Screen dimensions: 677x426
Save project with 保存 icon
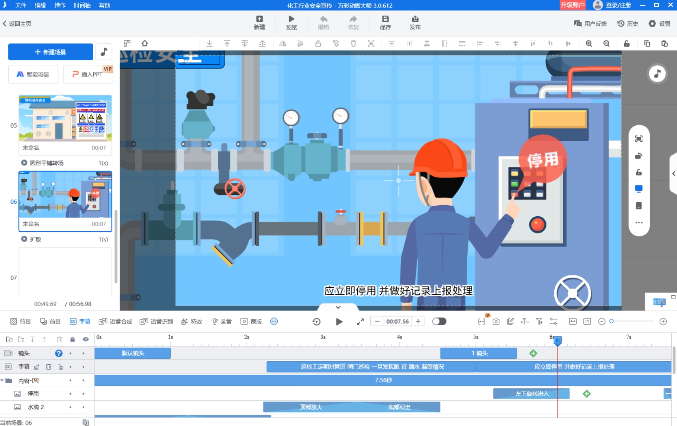tap(385, 22)
